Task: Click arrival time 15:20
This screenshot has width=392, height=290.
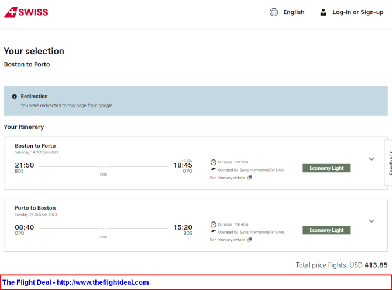Action: tap(183, 227)
